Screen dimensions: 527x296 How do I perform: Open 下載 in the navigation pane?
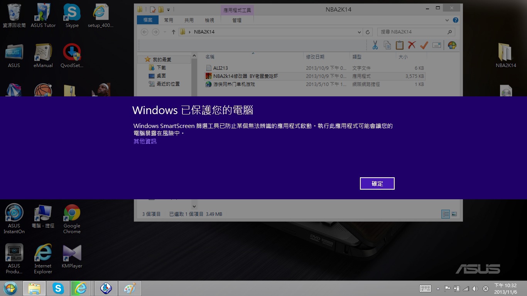pos(161,67)
